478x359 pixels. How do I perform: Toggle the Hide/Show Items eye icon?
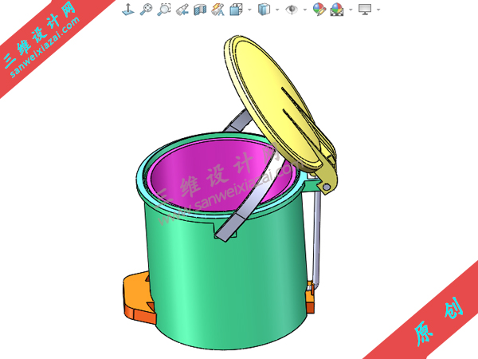point(292,10)
